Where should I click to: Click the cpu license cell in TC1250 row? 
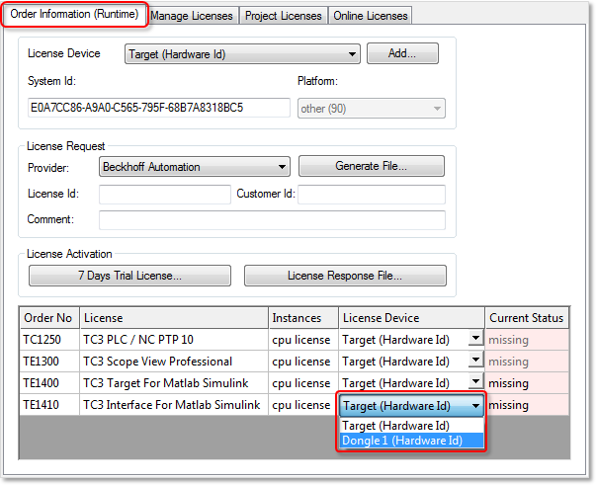[x=303, y=340]
